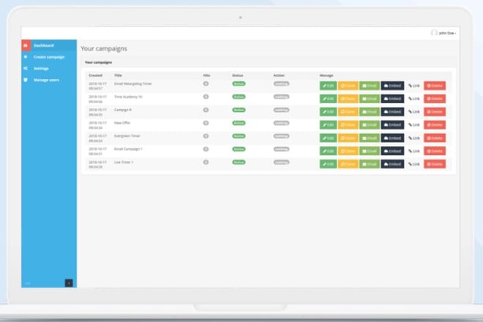The image size is (483, 322).
Task: Edit the Live Timer 1 campaign
Action: (x=328, y=164)
